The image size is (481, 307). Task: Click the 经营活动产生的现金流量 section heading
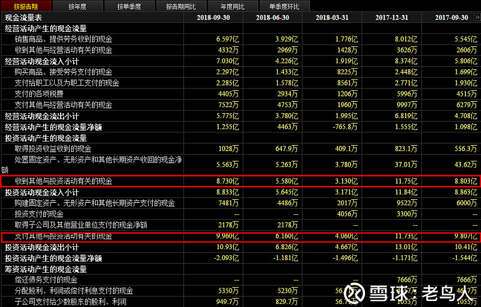46,28
